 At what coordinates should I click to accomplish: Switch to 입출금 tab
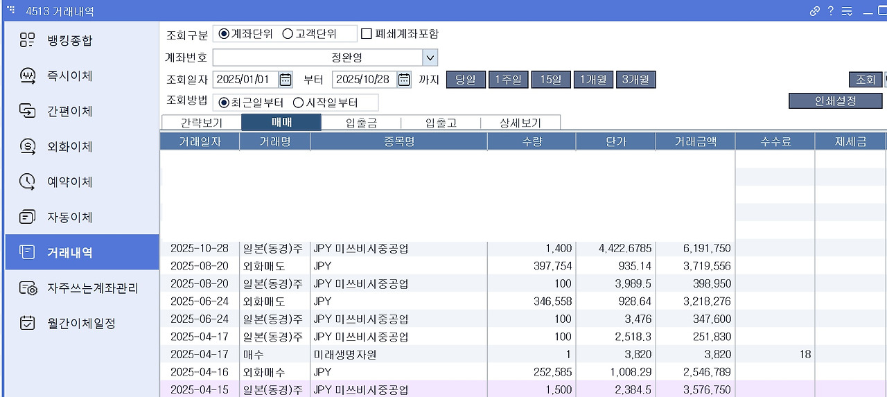click(361, 123)
